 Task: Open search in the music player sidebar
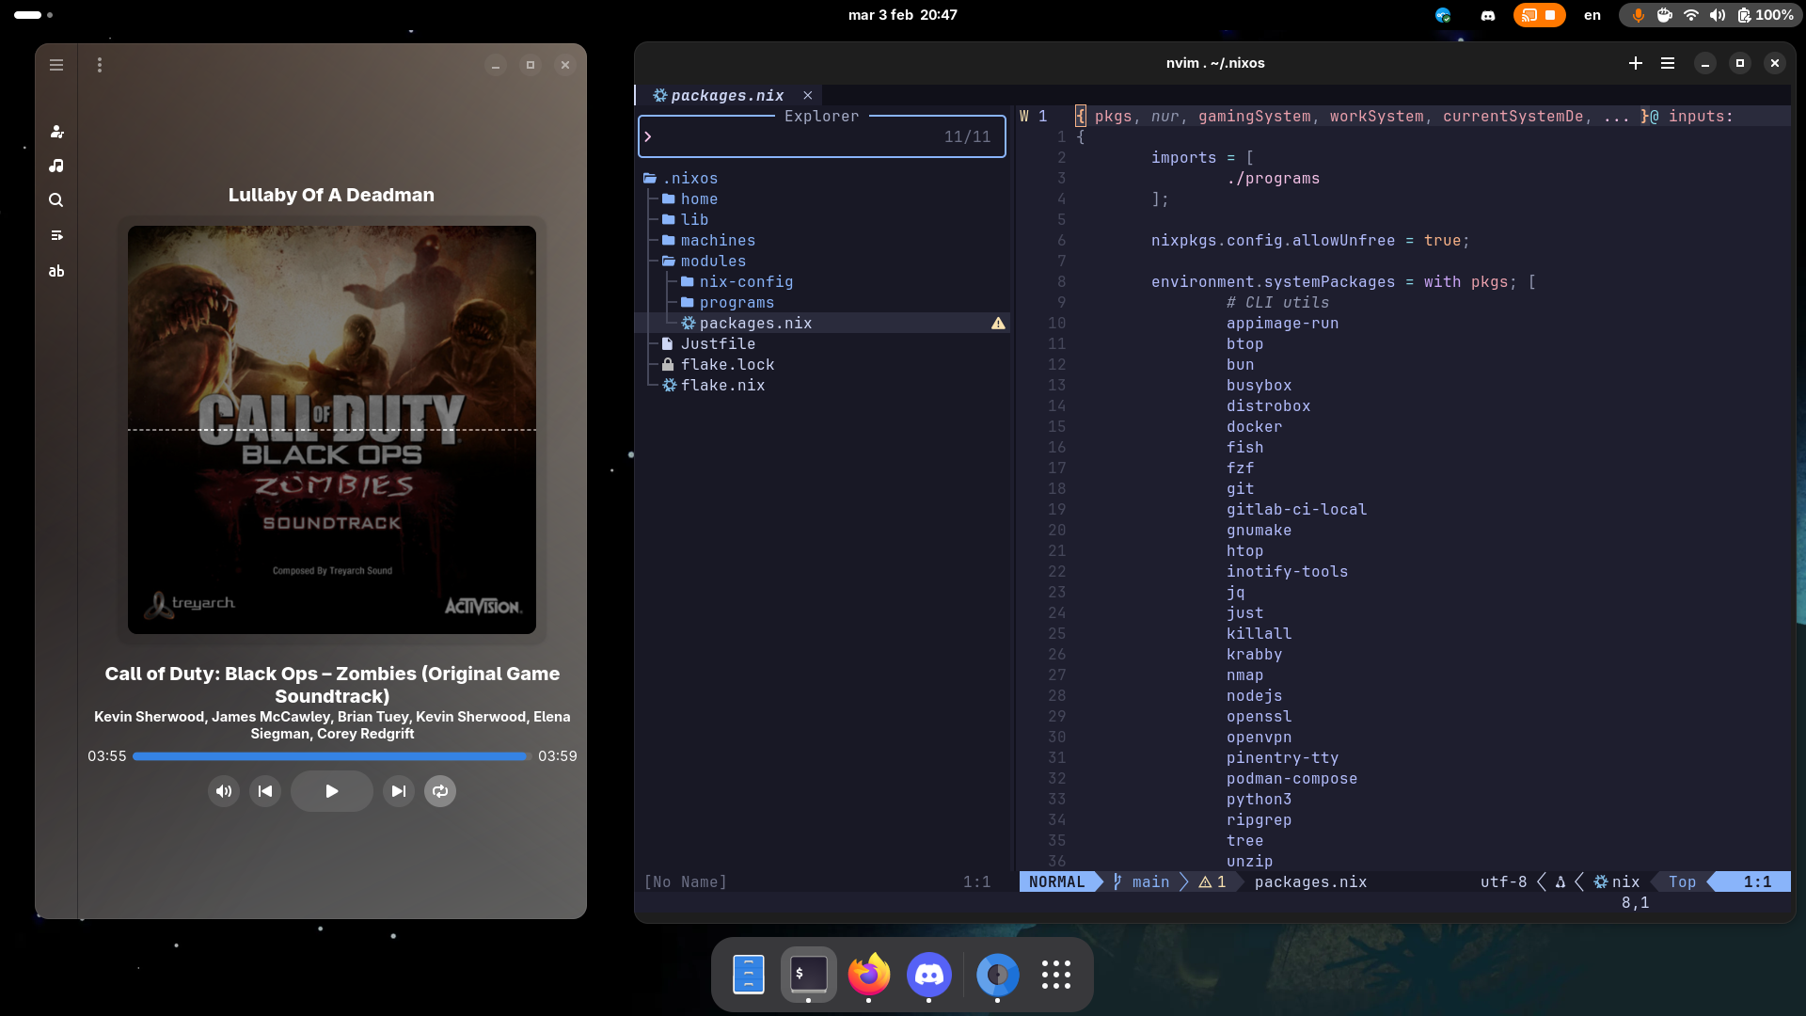pyautogui.click(x=56, y=200)
